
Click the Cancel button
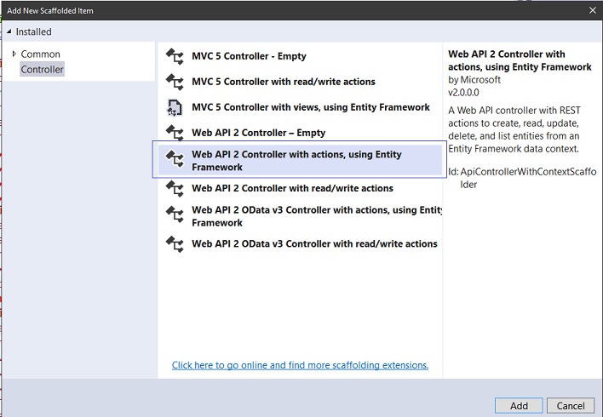tap(571, 406)
